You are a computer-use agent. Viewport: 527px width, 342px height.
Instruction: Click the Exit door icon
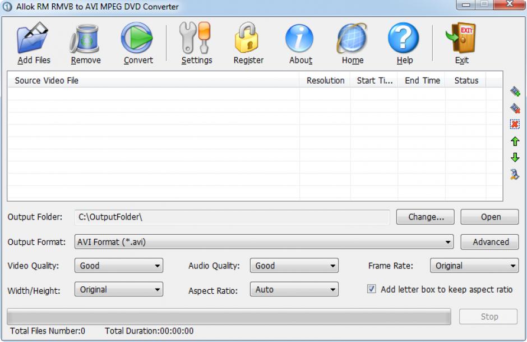pos(461,38)
